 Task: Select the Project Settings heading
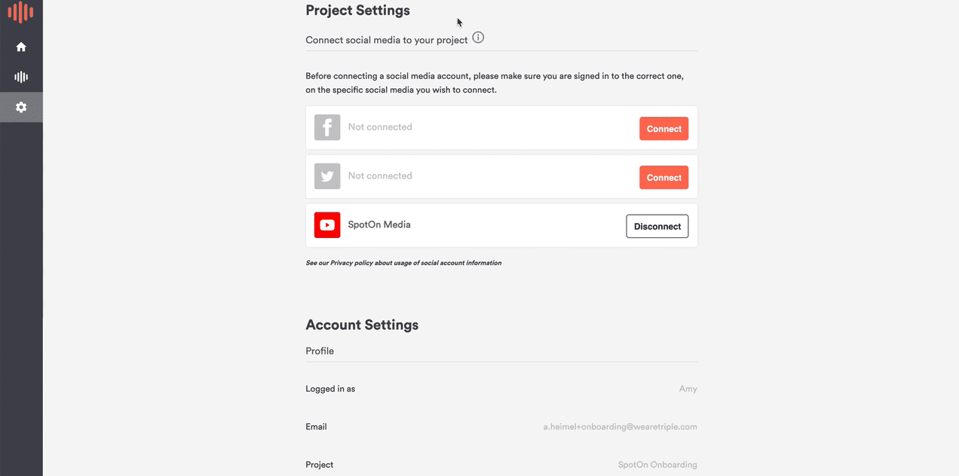(357, 11)
